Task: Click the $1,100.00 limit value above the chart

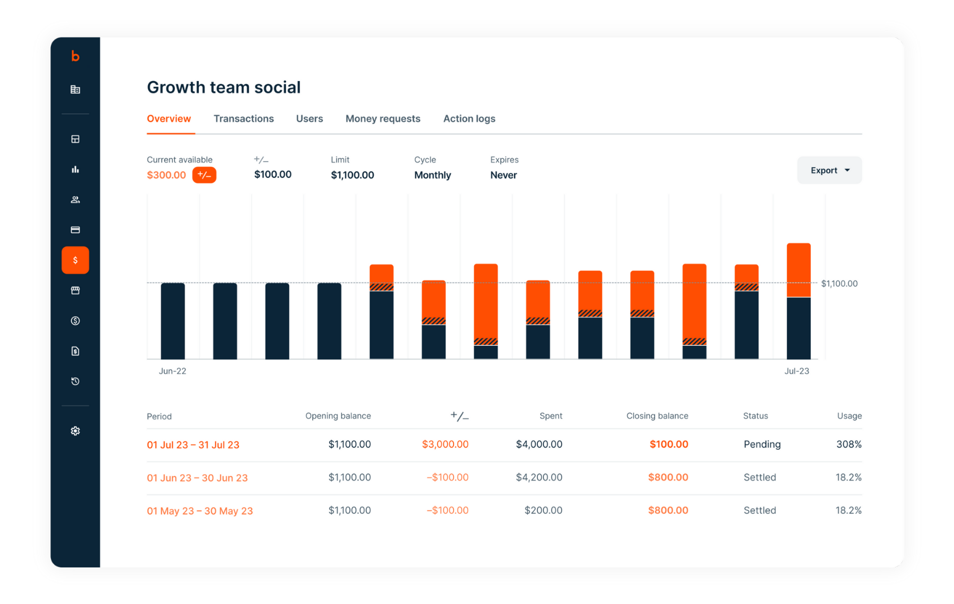Action: [x=352, y=175]
